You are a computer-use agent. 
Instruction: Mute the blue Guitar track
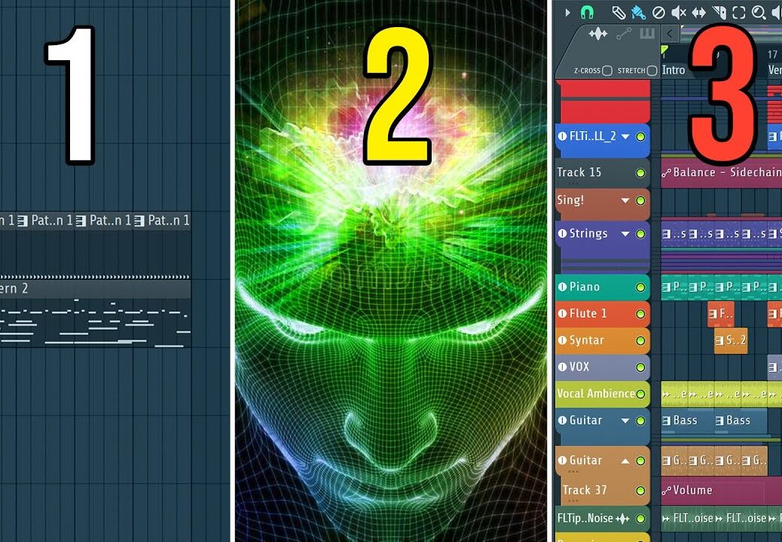(641, 421)
